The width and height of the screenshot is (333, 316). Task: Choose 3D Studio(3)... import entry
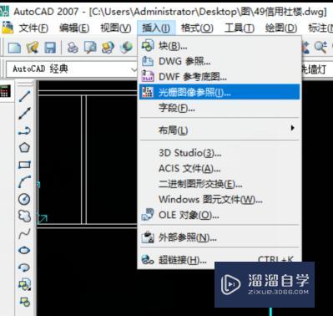pyautogui.click(x=219, y=153)
